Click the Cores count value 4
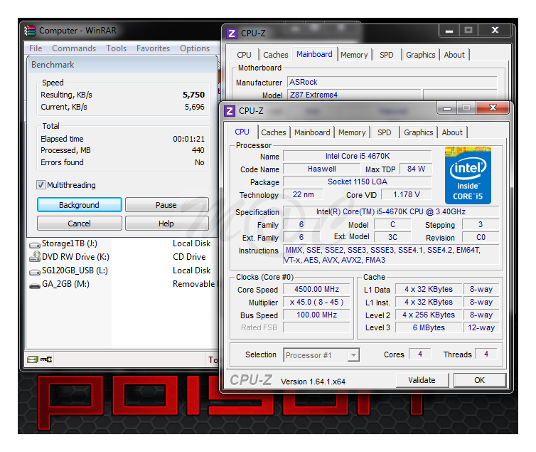536x452 pixels. [420, 354]
